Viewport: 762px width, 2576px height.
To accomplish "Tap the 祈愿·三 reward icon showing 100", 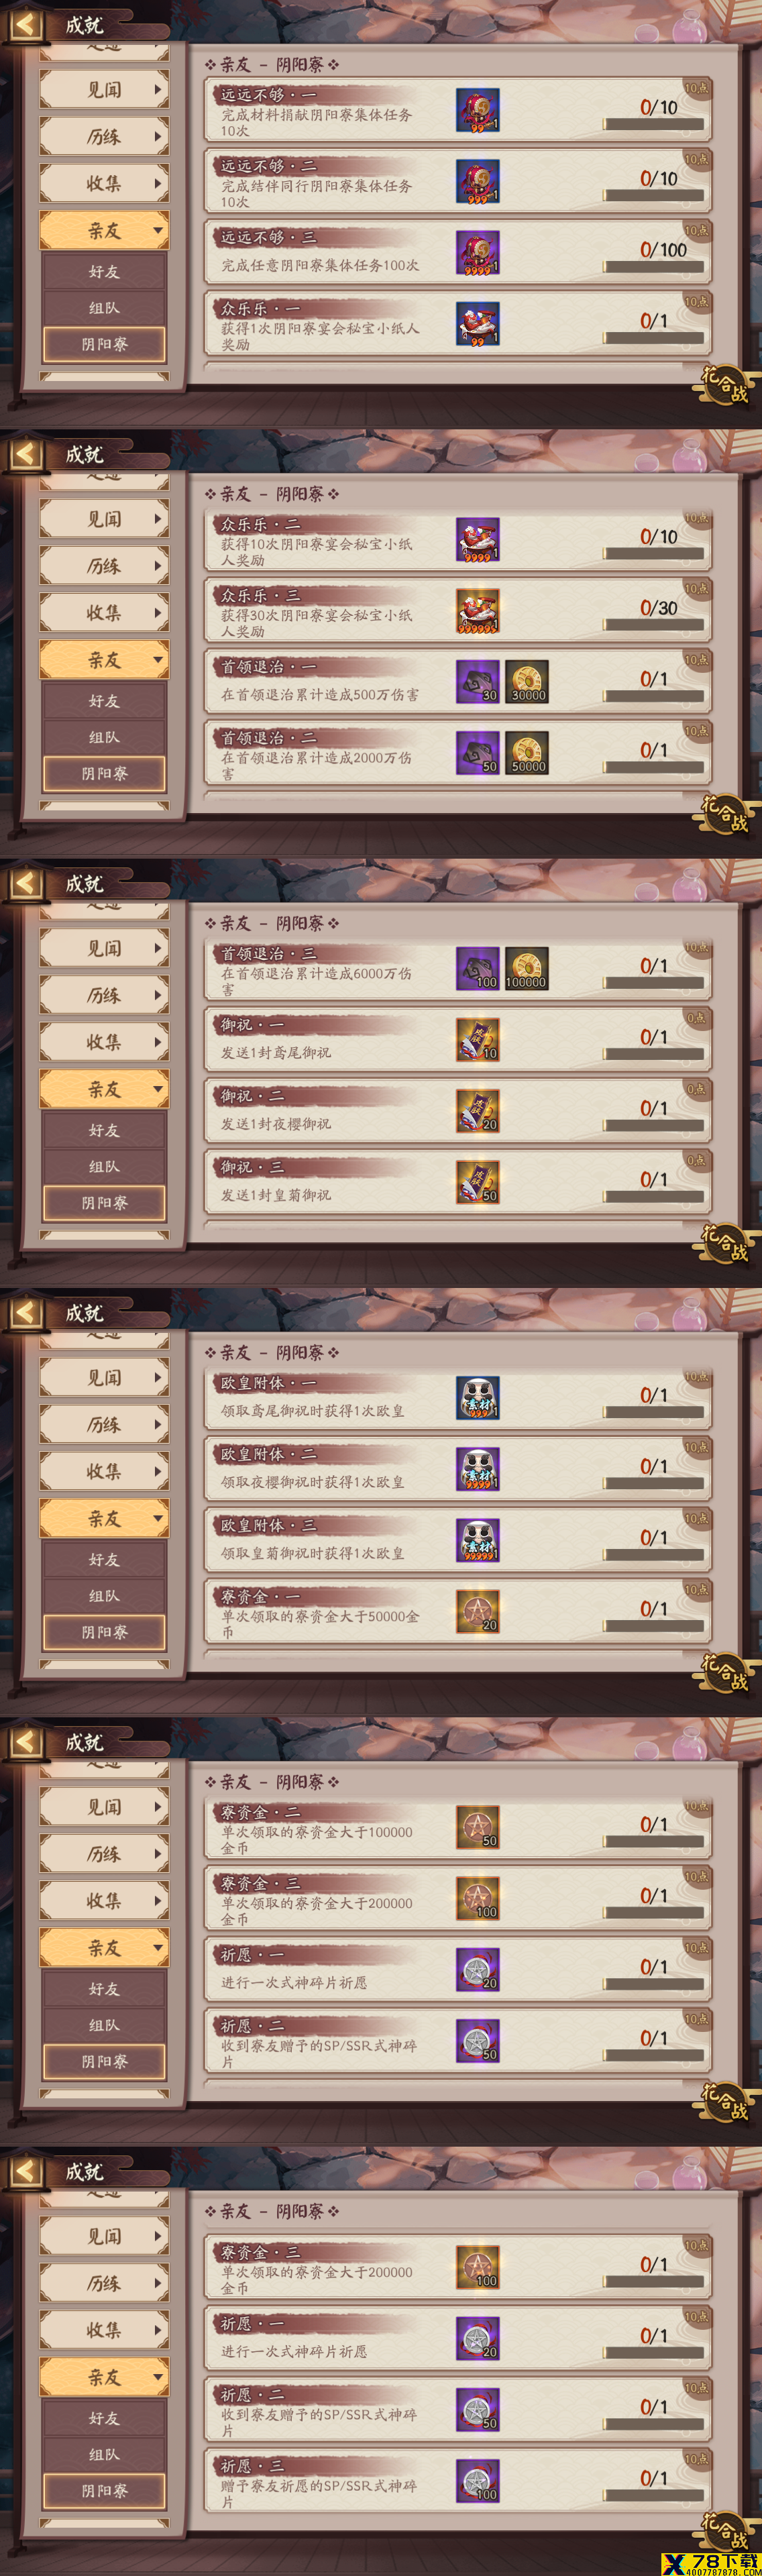I will (478, 2481).
